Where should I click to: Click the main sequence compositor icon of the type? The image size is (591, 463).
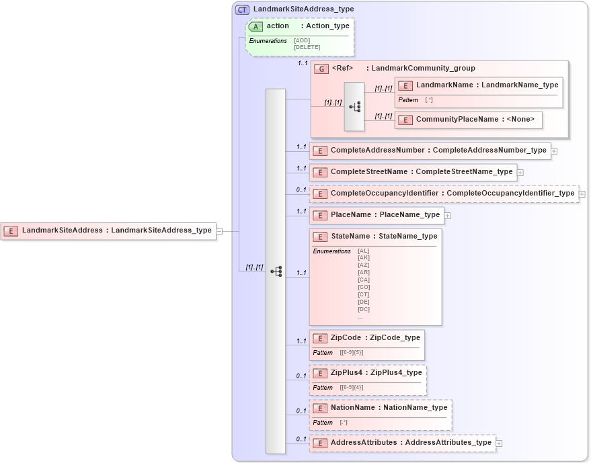point(276,271)
